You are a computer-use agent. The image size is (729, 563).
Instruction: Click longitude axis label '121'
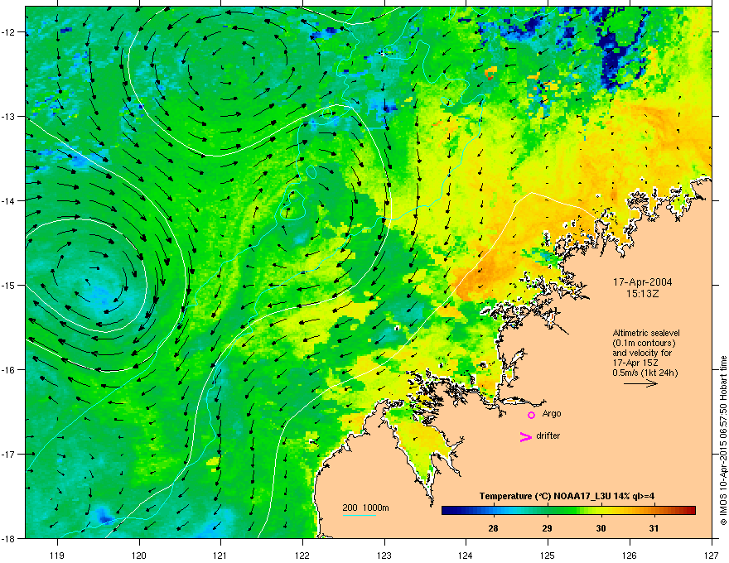pyautogui.click(x=220, y=555)
